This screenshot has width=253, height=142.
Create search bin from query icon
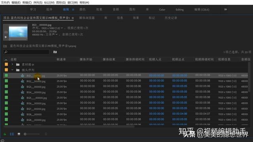[55, 52]
